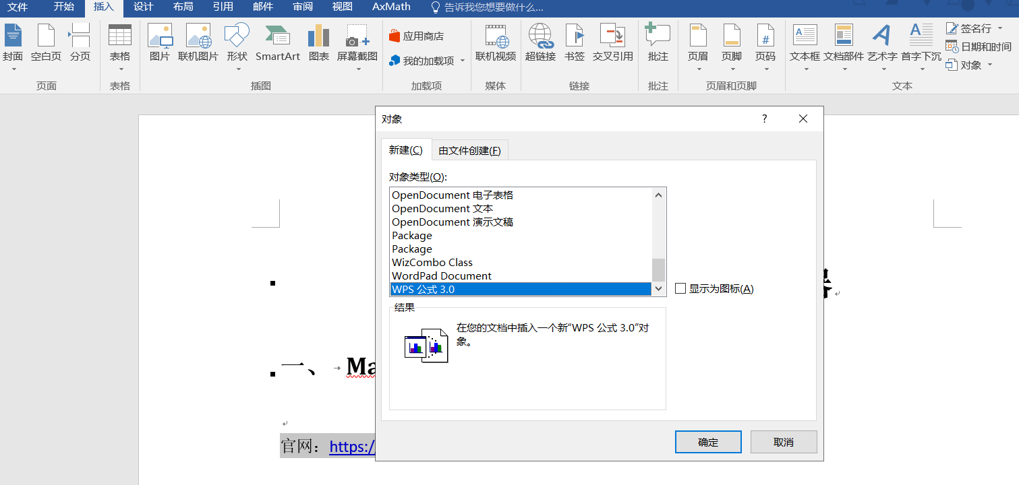
Task: Expand signature line (签名行) dropdown arrow
Action: click(999, 28)
